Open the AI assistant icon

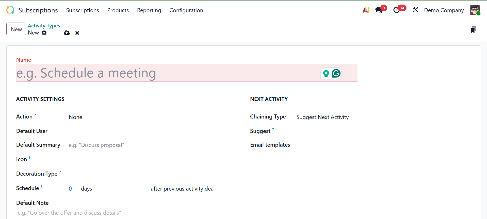coord(366,10)
